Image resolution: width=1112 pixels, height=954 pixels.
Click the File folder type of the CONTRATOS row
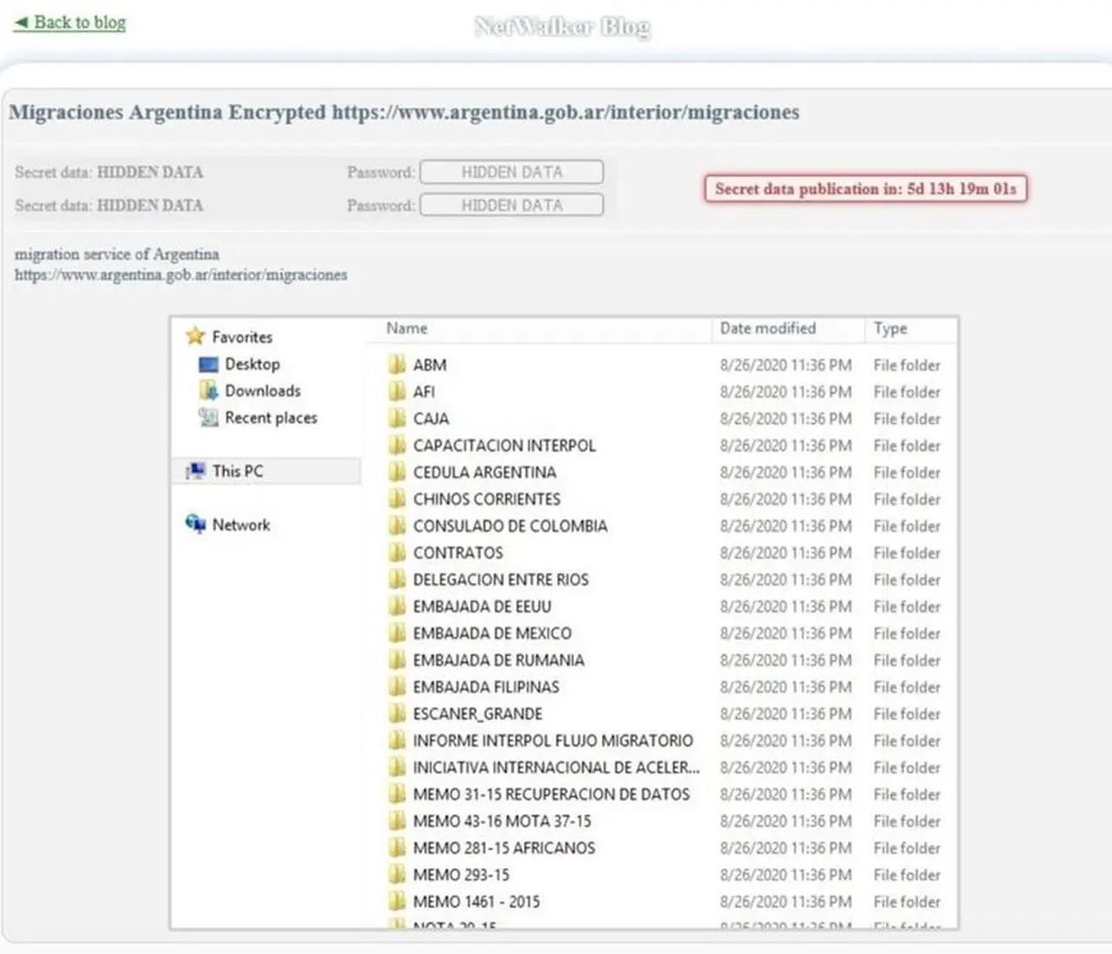[907, 553]
